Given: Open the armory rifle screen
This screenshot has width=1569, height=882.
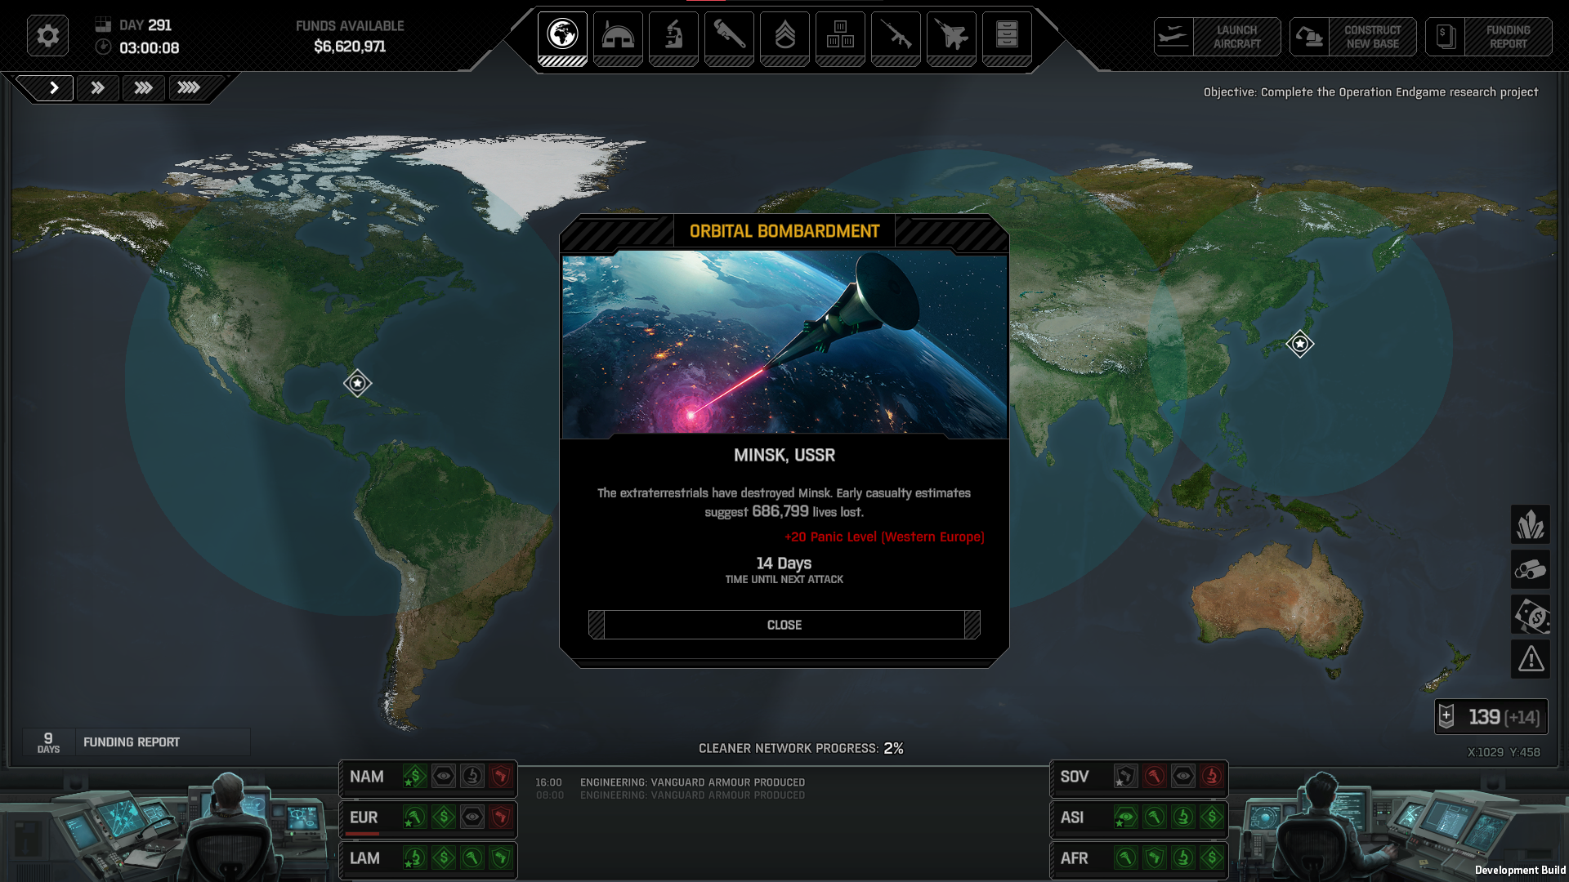Looking at the screenshot, I should click(896, 38).
